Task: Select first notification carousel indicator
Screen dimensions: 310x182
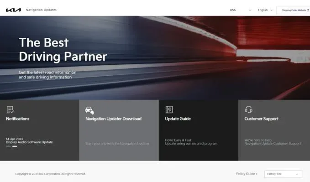Action: tap(8, 146)
